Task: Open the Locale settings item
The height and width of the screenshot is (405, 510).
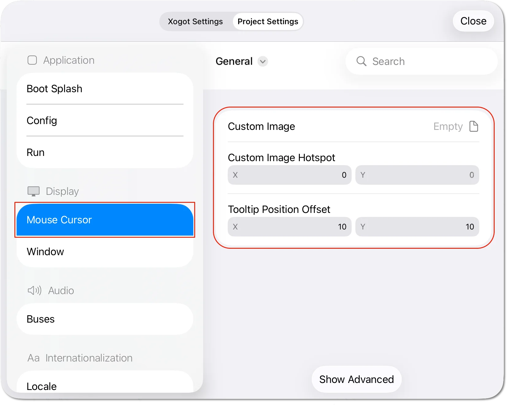Action: click(x=105, y=383)
